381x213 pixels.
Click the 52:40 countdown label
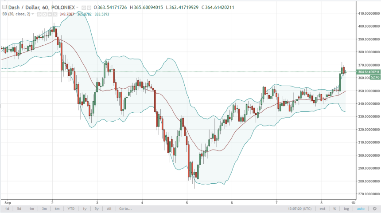point(375,77)
